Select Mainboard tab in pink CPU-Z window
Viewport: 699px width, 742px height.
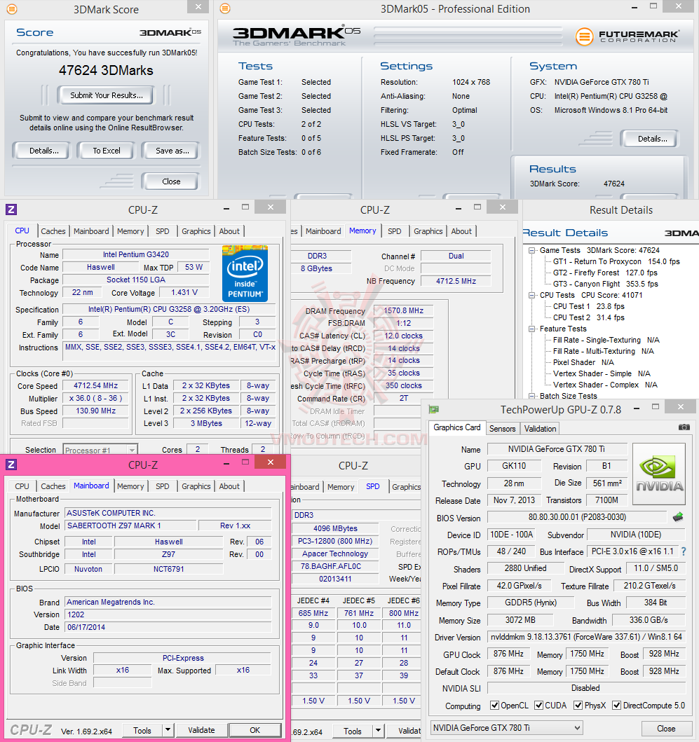point(91,486)
